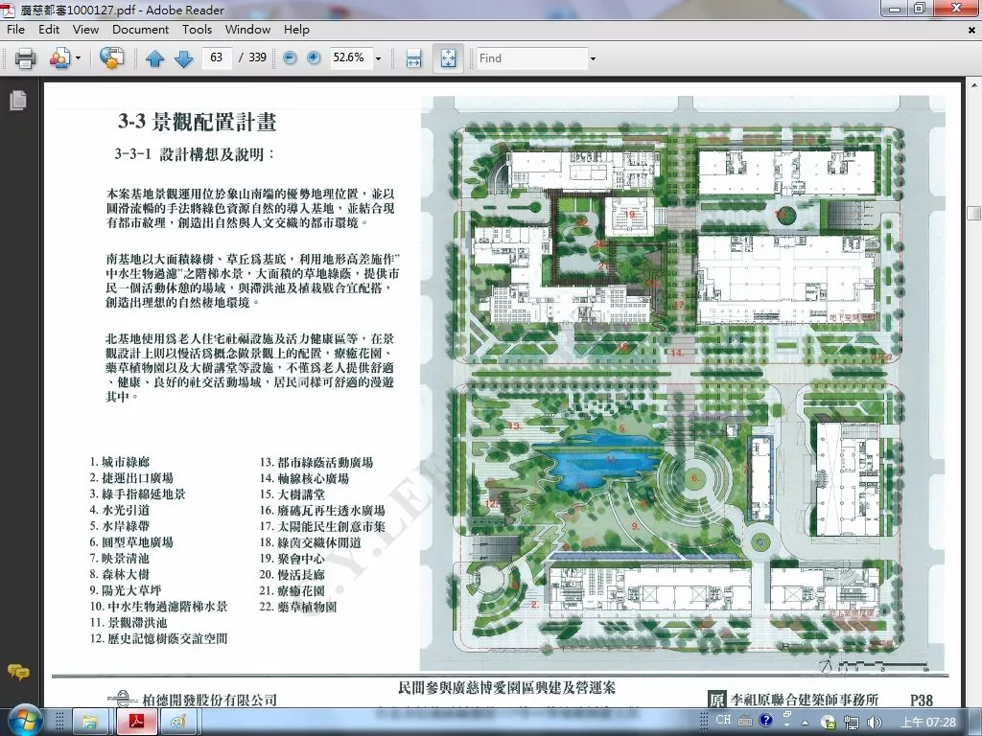Click subheading 3-3-1 設計構想及說明
The width and height of the screenshot is (982, 736).
click(x=194, y=154)
